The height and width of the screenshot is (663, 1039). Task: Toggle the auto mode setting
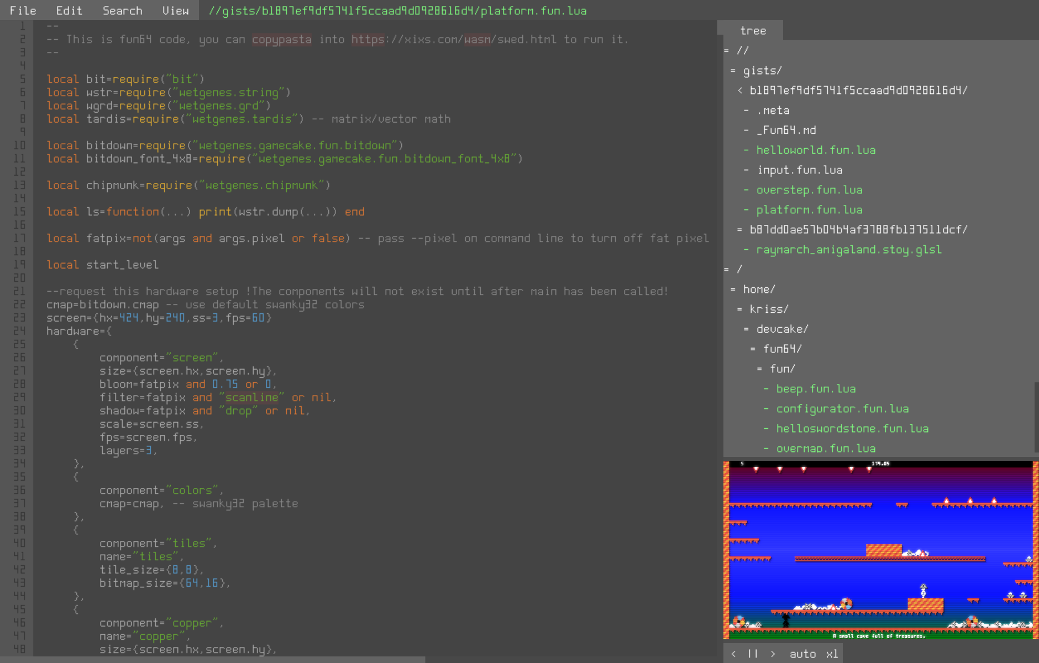tap(802, 654)
